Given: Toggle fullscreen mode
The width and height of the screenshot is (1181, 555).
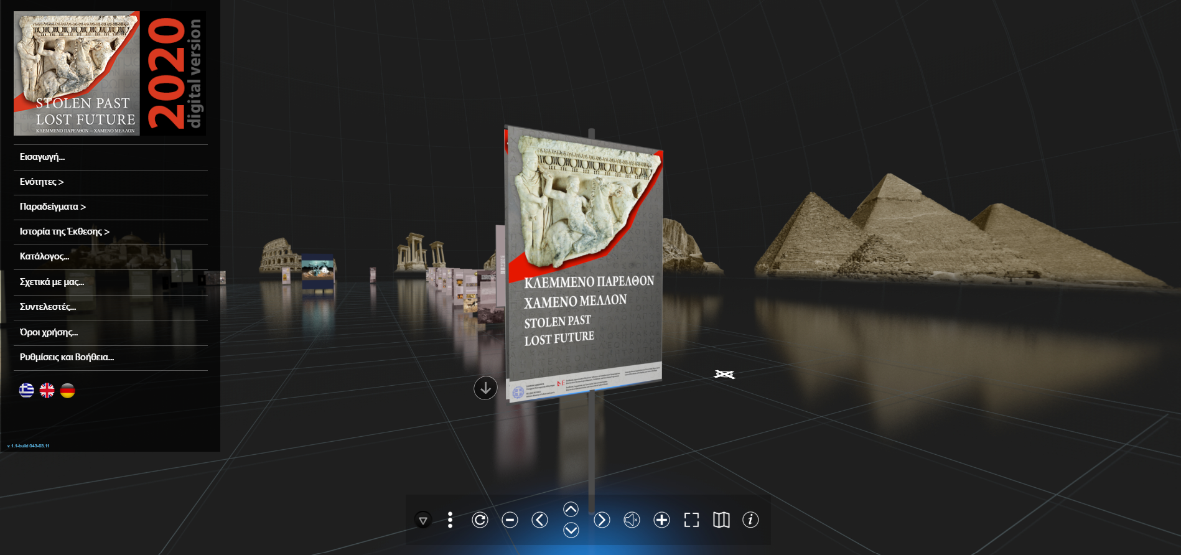Looking at the screenshot, I should coord(691,520).
